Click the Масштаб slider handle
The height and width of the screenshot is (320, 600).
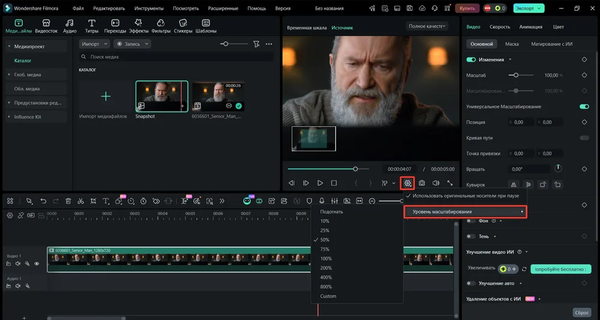pos(515,75)
